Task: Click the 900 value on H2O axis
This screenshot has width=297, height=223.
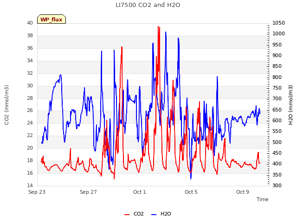Action: pyautogui.click(x=277, y=55)
